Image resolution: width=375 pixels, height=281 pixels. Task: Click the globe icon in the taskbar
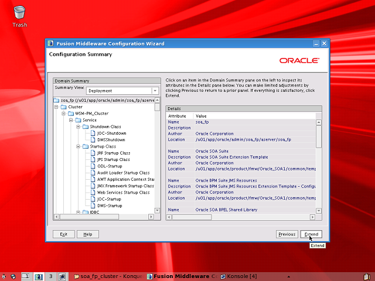pos(13,276)
